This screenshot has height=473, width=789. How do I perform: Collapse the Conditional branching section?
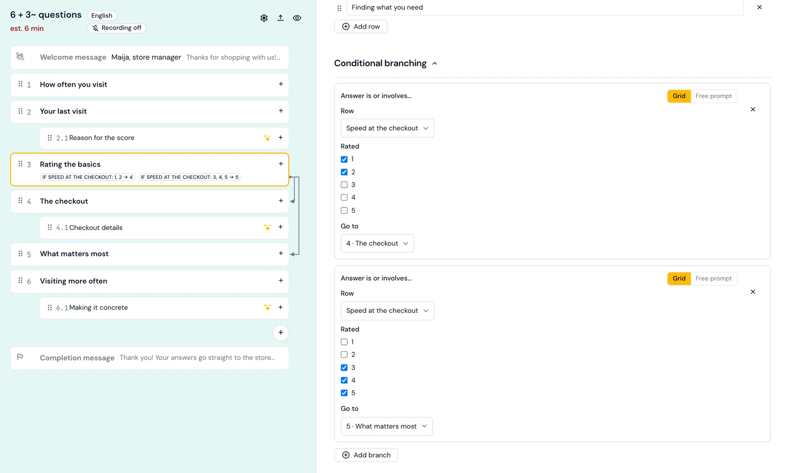point(434,64)
